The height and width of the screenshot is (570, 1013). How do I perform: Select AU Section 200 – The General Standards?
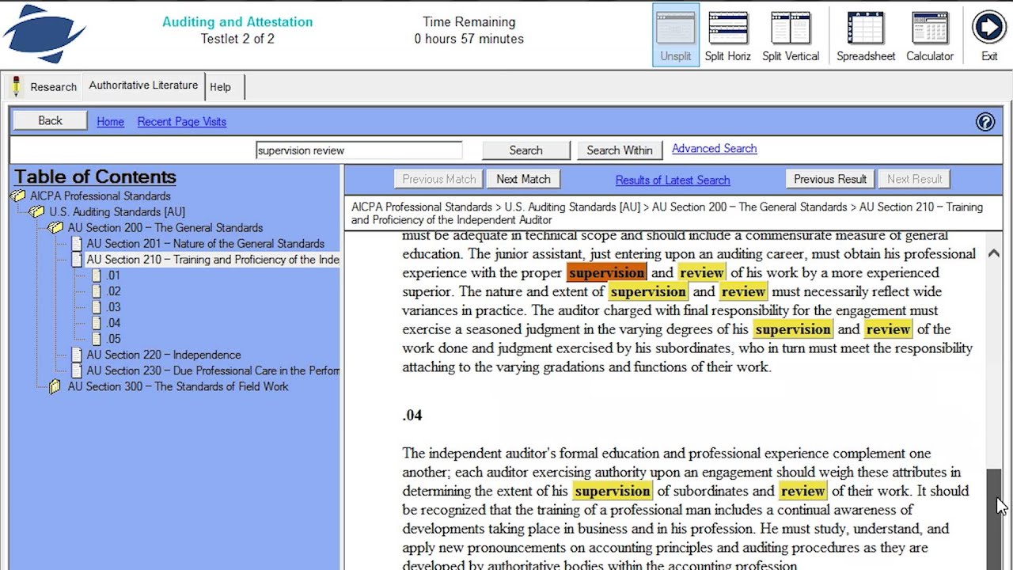pos(165,228)
